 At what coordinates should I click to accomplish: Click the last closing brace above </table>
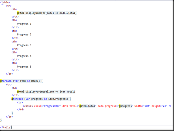pos(1,120)
